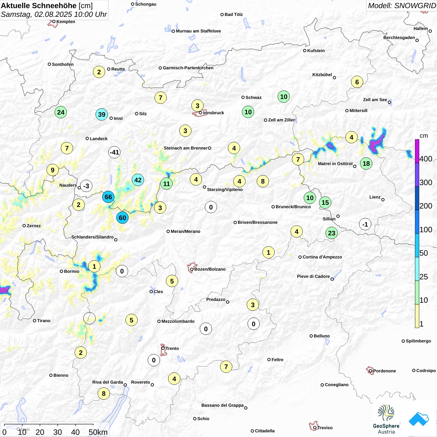Image resolution: width=437 pixels, height=437 pixels.
Task: Click the 'cm' unit label above the legend
Action: pos(424,136)
